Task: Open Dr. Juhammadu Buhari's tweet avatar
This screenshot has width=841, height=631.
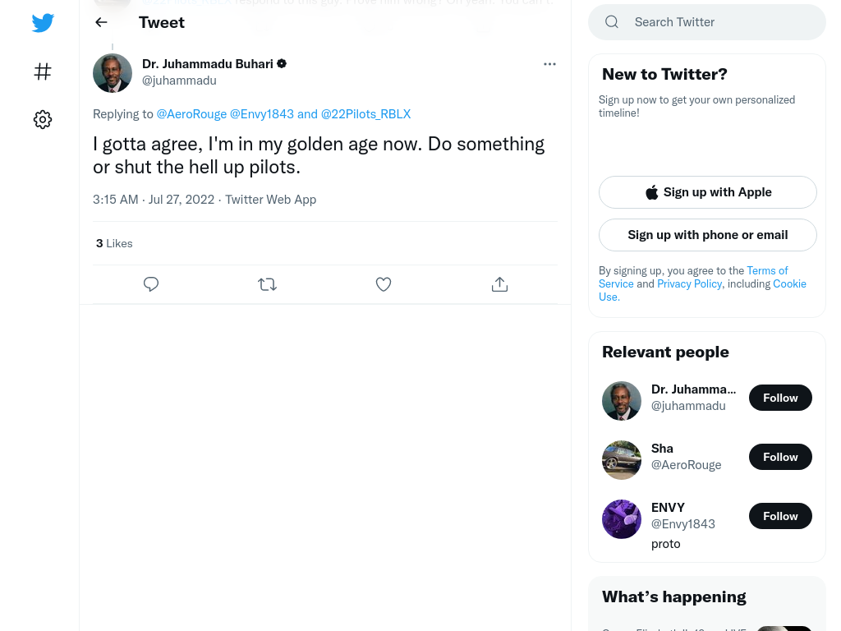Action: (112, 73)
